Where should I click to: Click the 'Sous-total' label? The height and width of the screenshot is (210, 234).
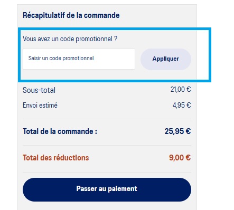tap(39, 90)
